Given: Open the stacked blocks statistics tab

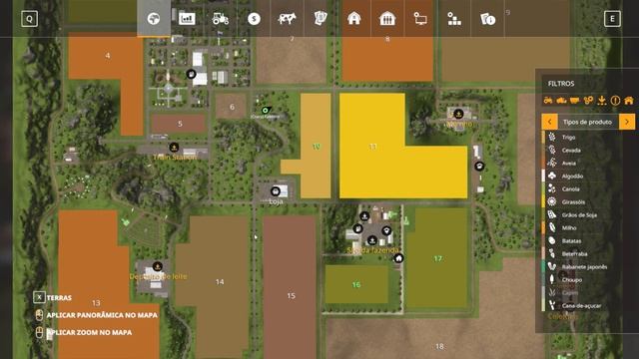Looking at the screenshot, I should point(454,19).
